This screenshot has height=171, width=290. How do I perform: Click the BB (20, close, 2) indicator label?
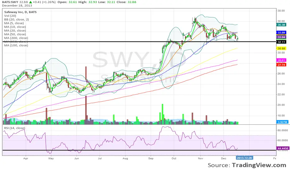click(x=16, y=19)
